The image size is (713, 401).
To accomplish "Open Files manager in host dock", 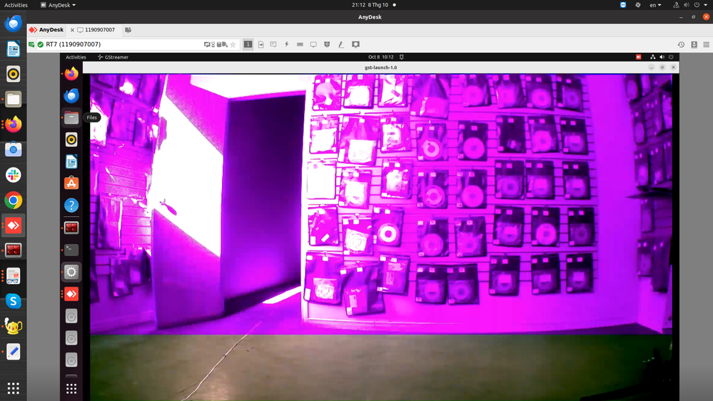I will point(13,99).
